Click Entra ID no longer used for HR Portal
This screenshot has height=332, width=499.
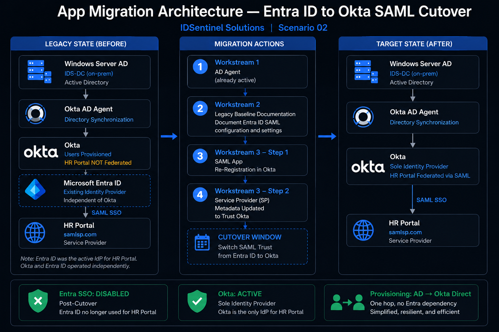[x=108, y=312]
